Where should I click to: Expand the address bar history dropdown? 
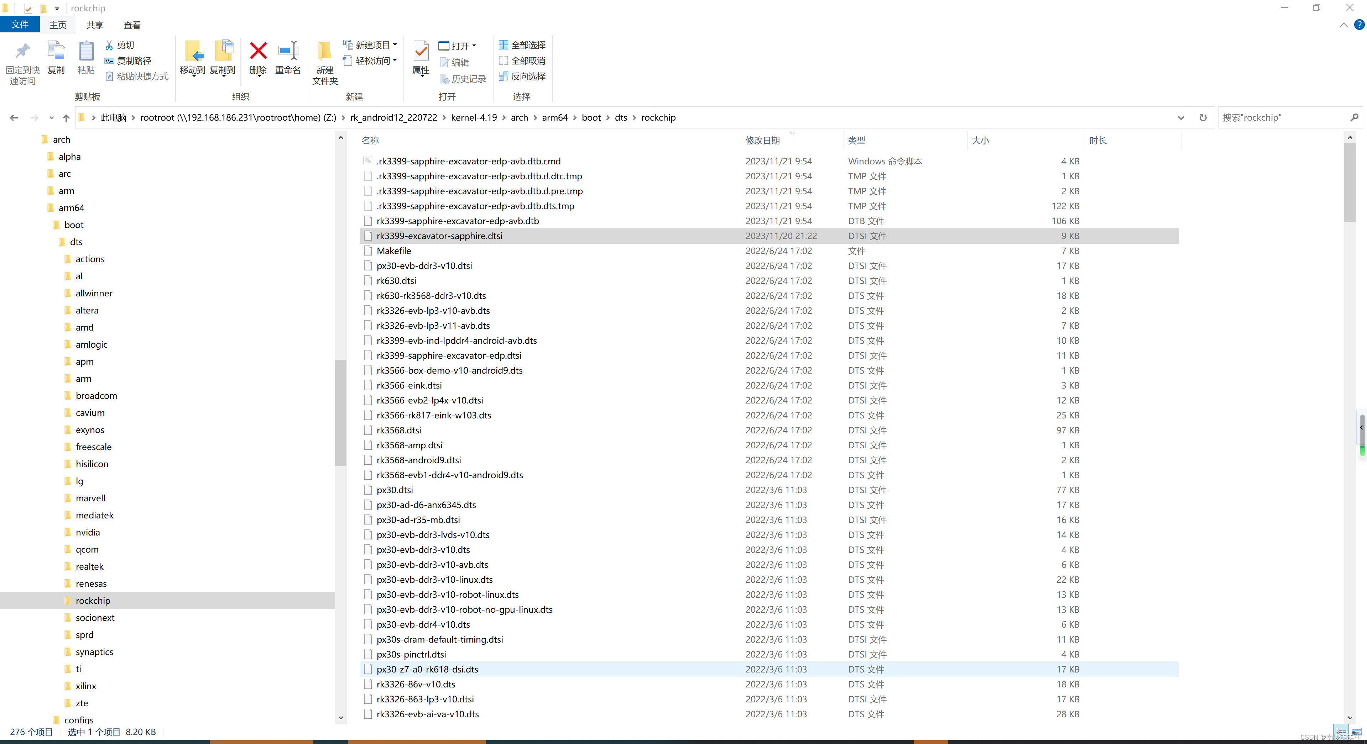(1181, 118)
